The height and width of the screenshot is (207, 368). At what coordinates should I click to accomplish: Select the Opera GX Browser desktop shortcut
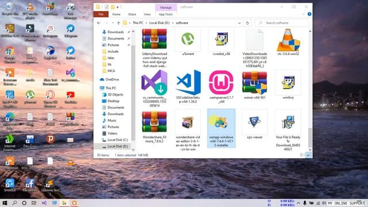coord(50,99)
